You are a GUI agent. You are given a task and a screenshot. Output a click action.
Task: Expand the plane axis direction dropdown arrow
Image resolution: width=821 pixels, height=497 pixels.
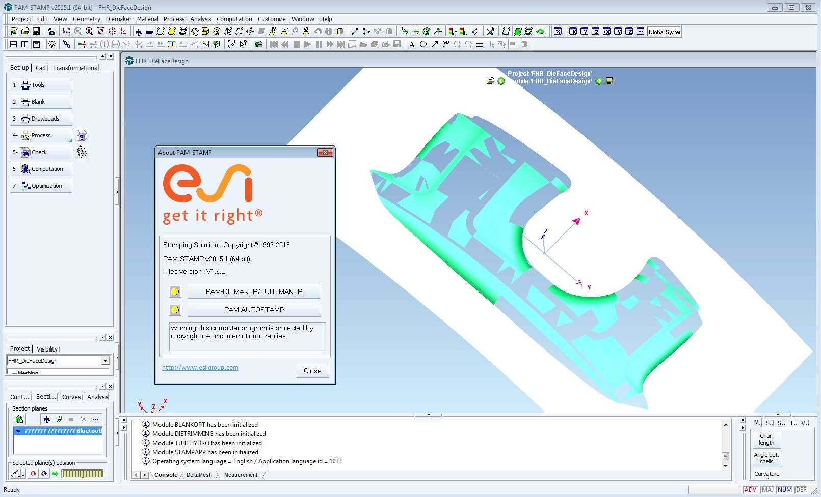23,475
